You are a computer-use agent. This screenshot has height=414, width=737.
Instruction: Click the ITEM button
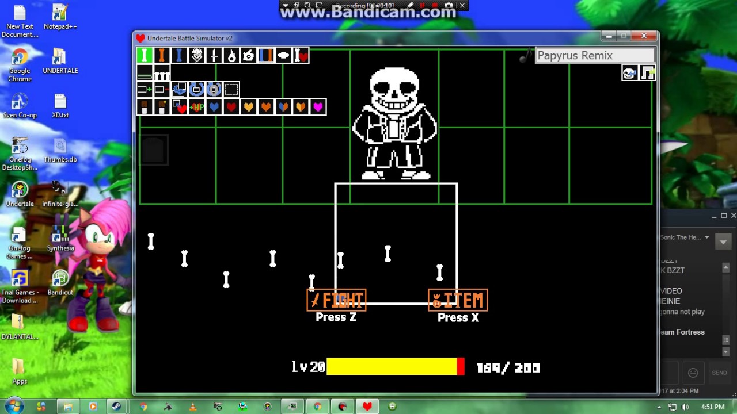458,300
